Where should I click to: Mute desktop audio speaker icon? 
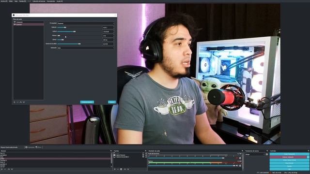[237, 158]
